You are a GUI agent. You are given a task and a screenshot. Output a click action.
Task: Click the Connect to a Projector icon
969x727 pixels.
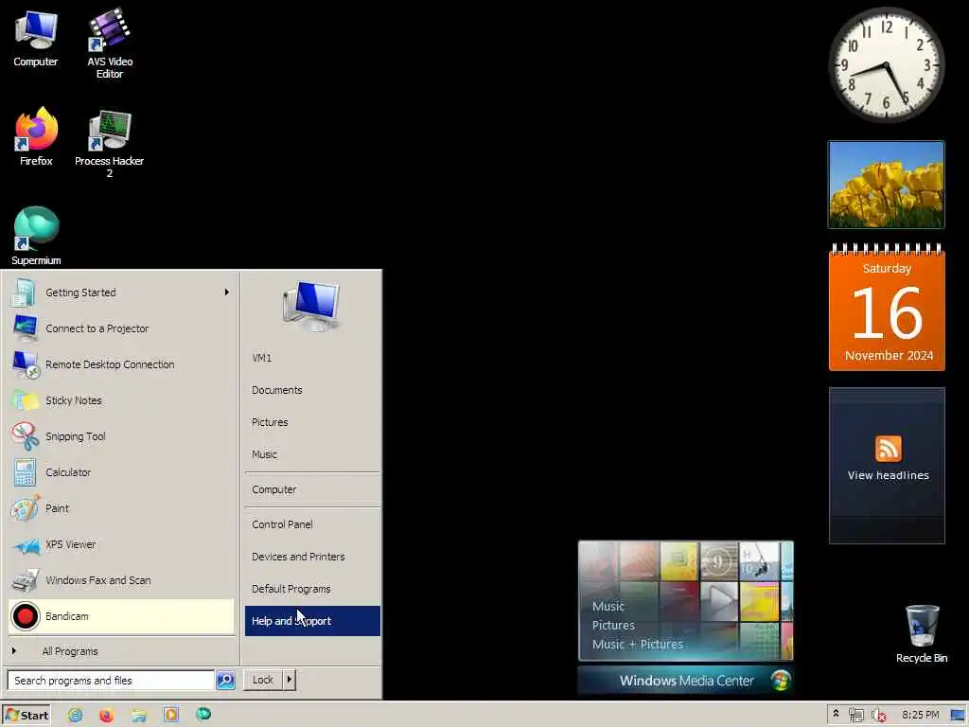pos(25,328)
